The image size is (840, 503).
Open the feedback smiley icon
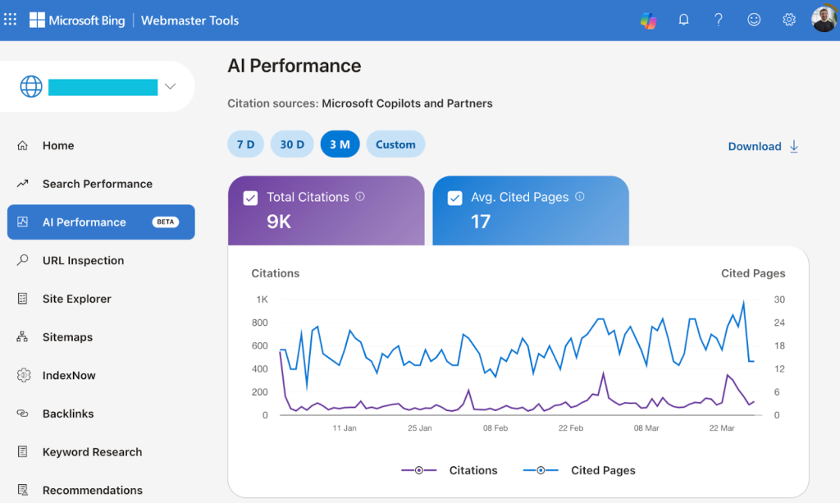(x=754, y=21)
